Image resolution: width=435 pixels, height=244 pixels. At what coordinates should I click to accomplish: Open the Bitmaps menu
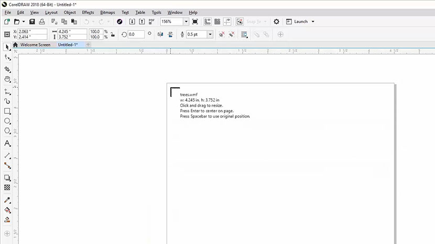tap(107, 12)
